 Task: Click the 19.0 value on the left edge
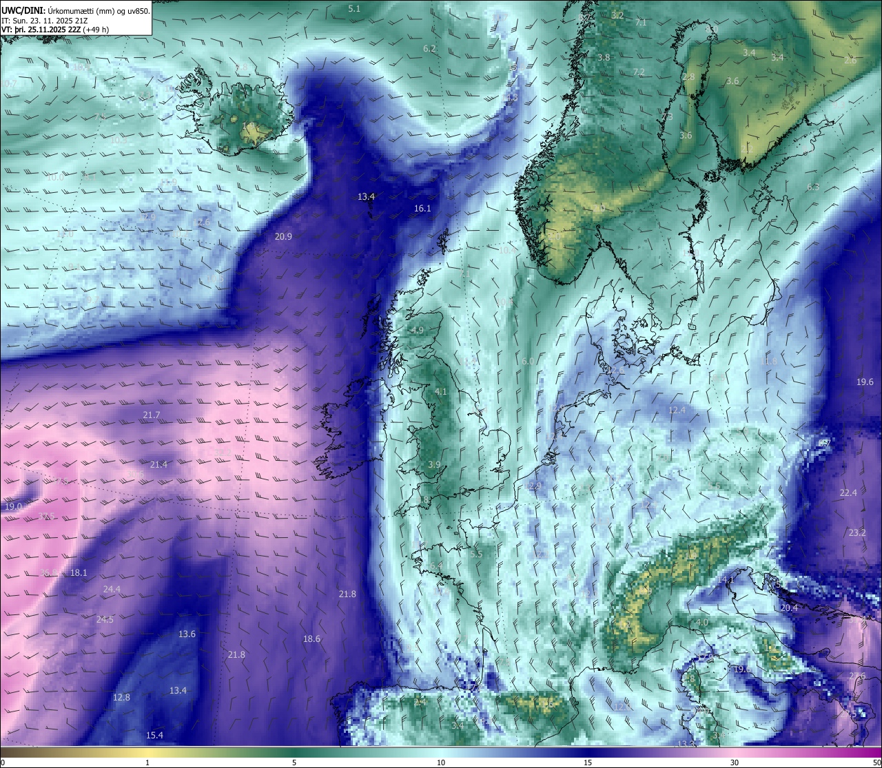[x=13, y=506]
